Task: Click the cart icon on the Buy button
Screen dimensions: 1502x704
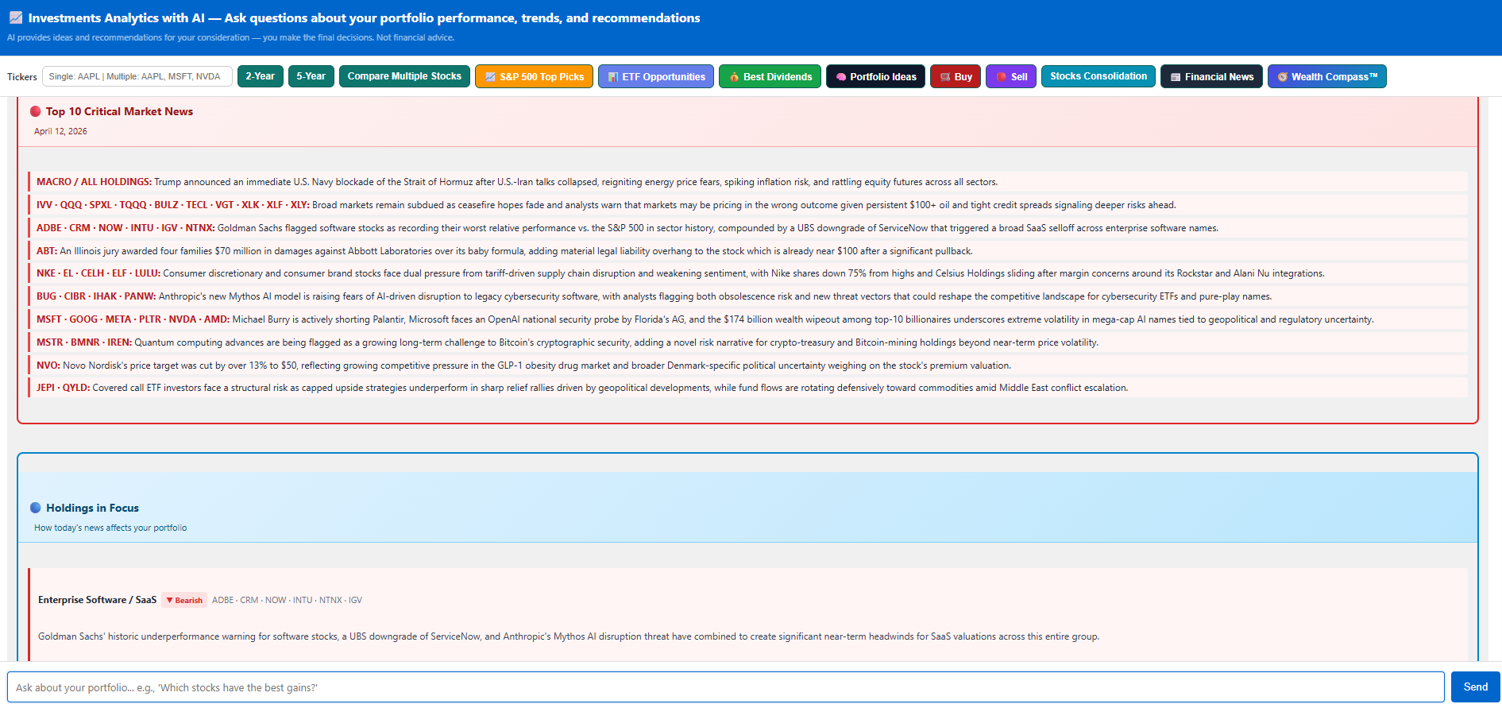Action: [945, 77]
